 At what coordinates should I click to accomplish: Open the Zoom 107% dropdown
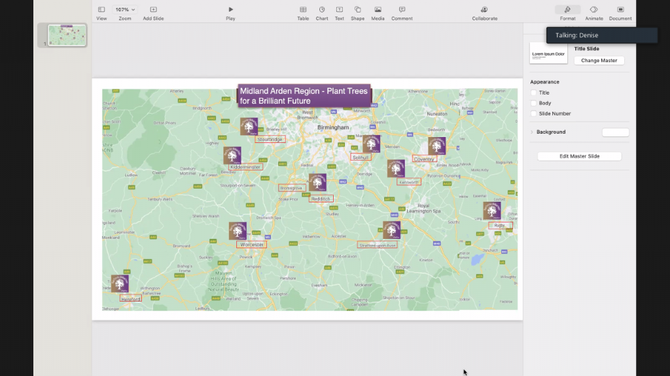point(125,10)
